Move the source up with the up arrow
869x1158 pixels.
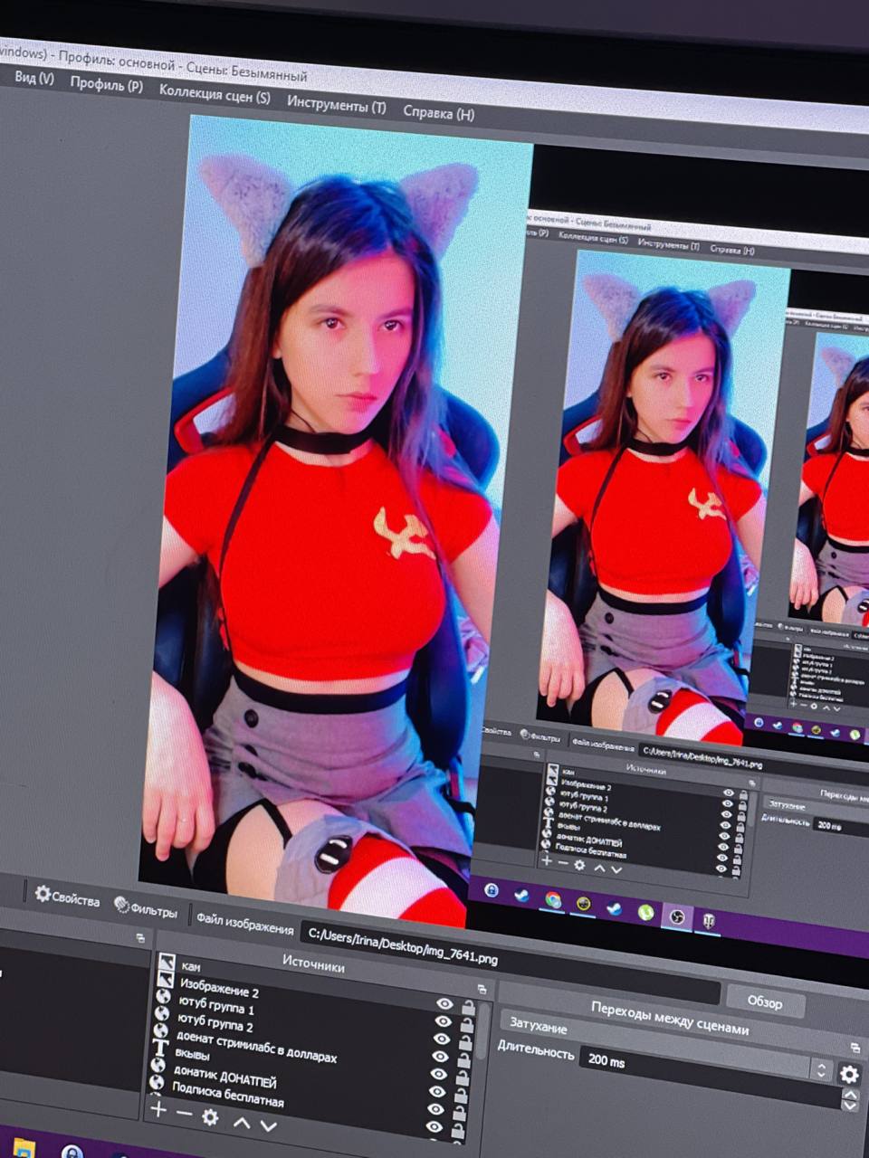point(242,1123)
